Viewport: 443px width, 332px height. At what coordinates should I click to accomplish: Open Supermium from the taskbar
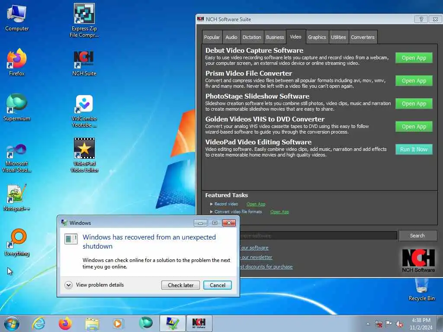[145, 323]
